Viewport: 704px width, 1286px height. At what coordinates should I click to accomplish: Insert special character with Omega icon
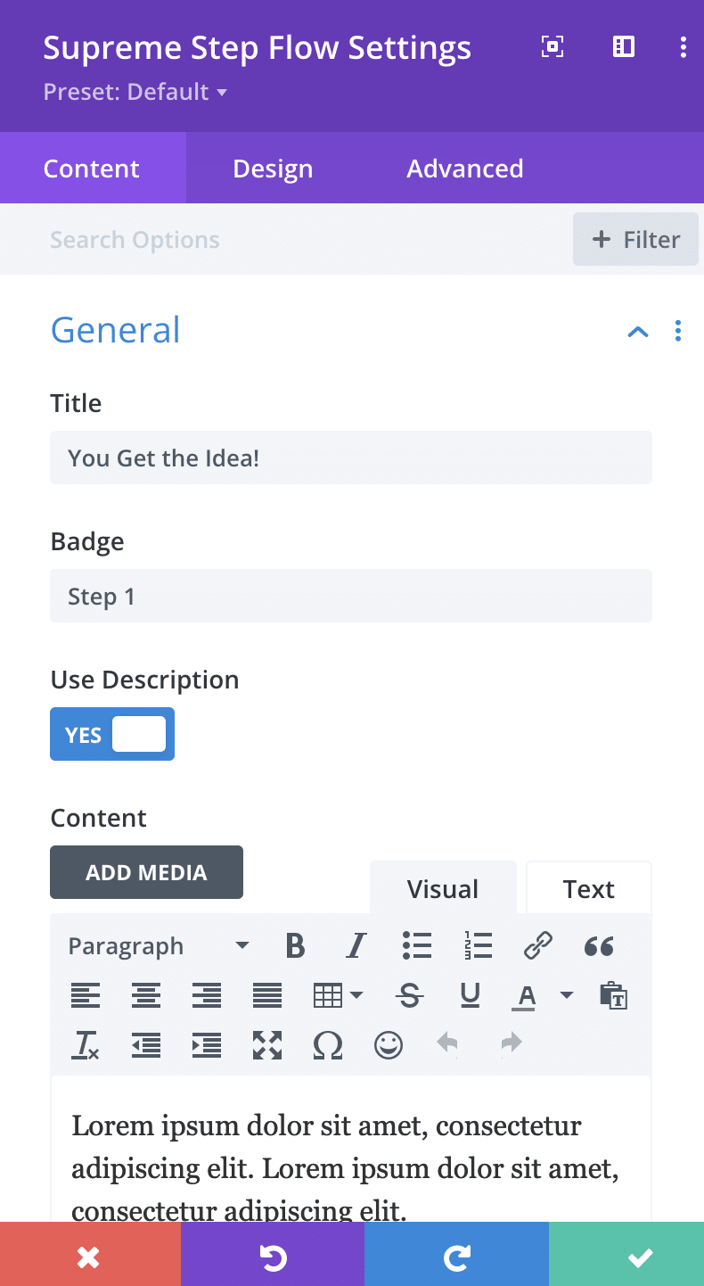tap(328, 1044)
